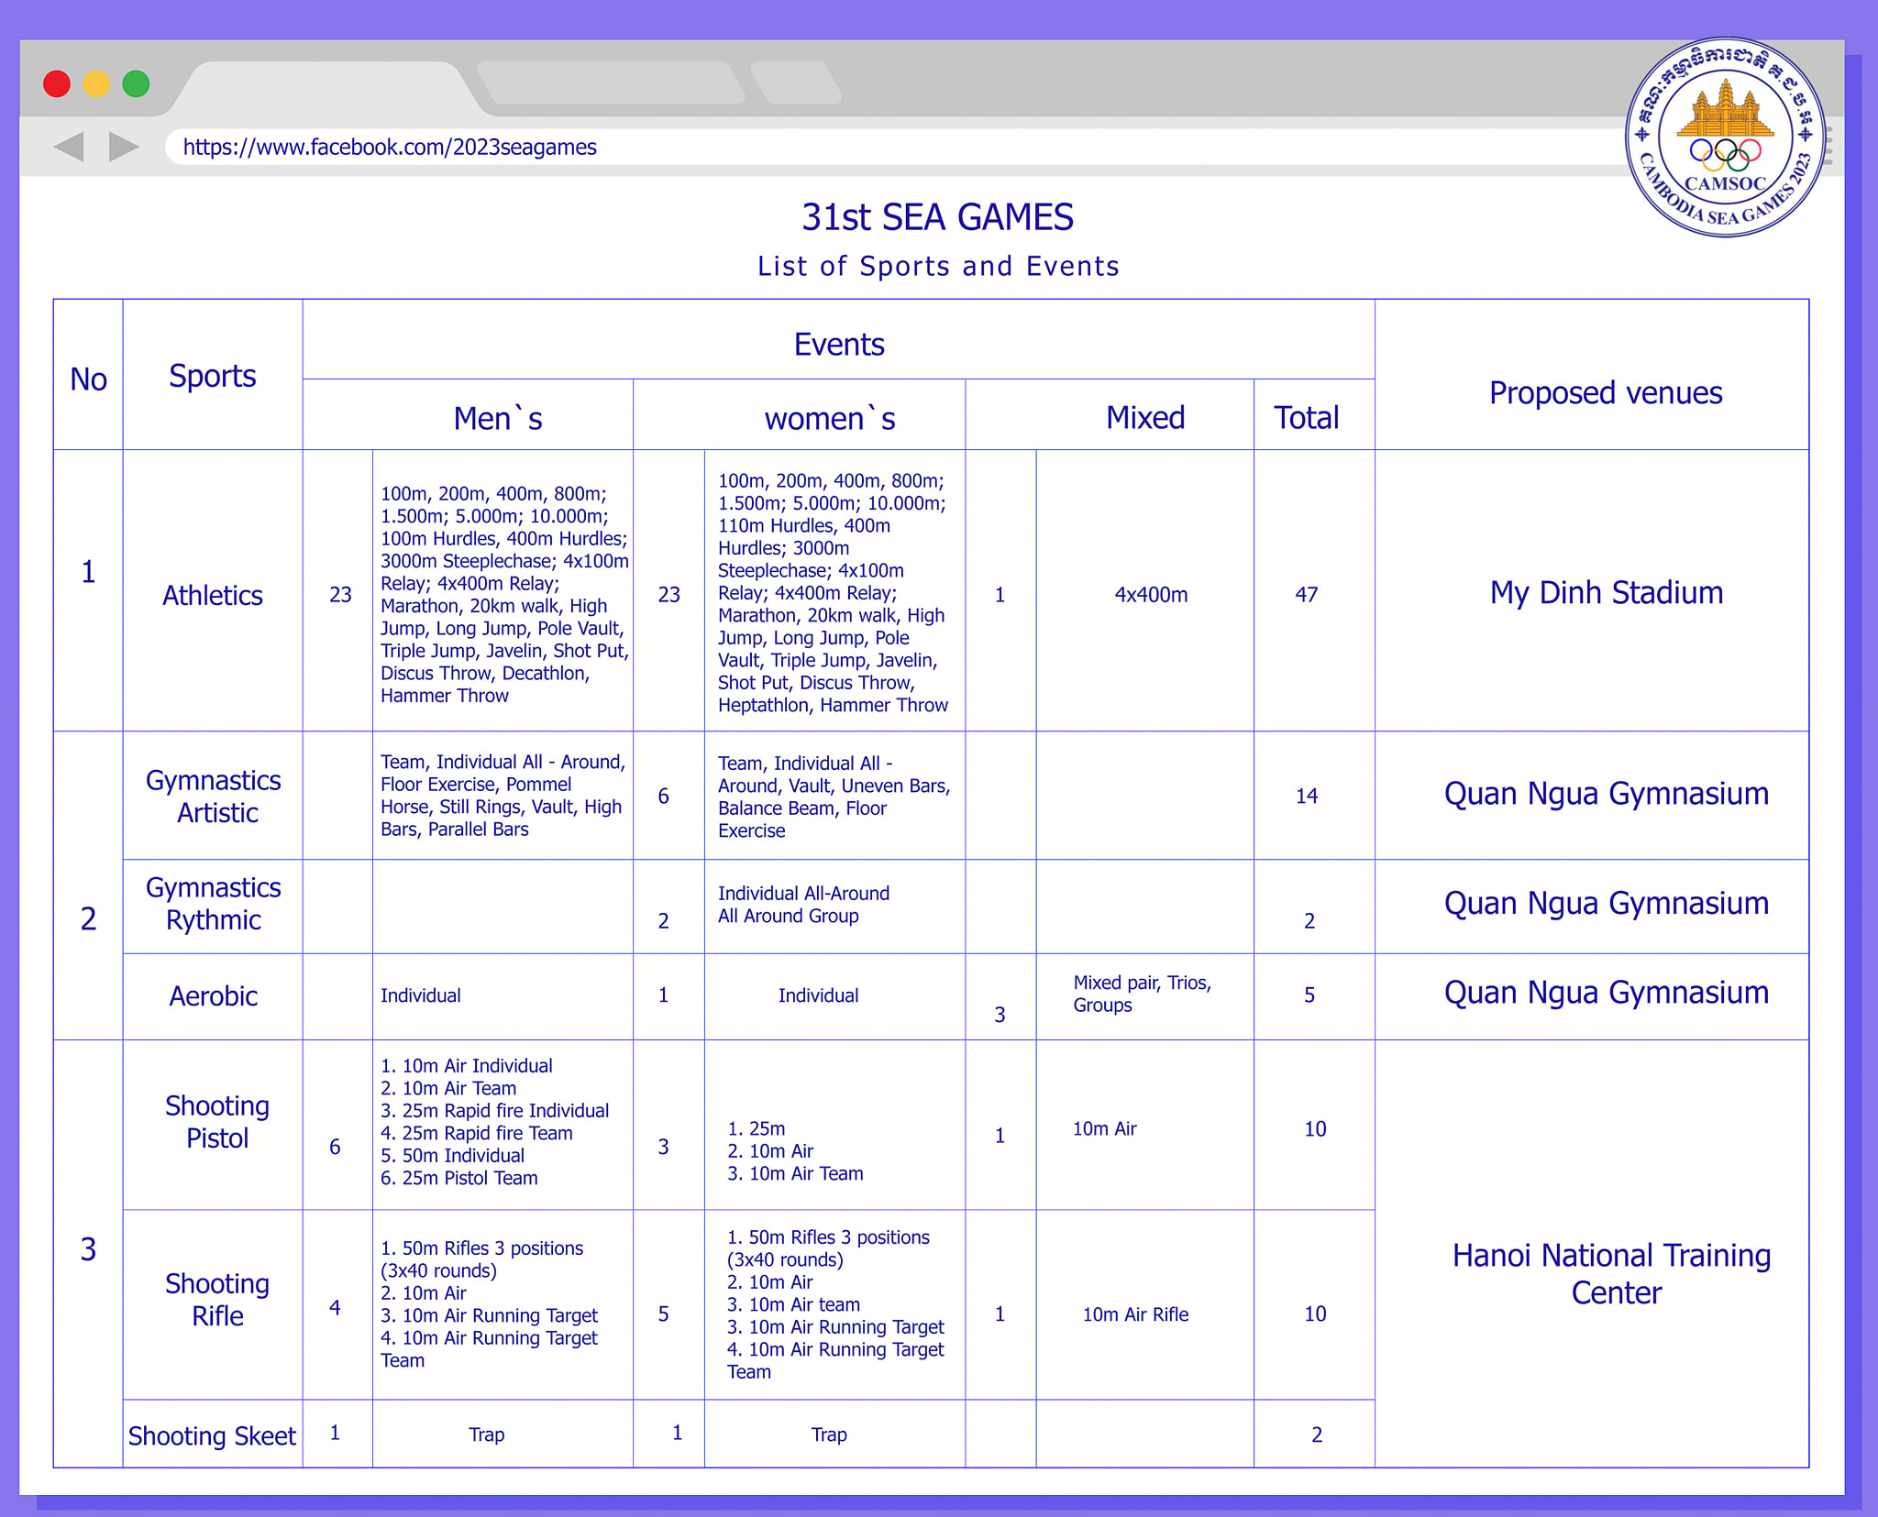Click Aerobic total value 5
The image size is (1878, 1517).
(x=1309, y=995)
